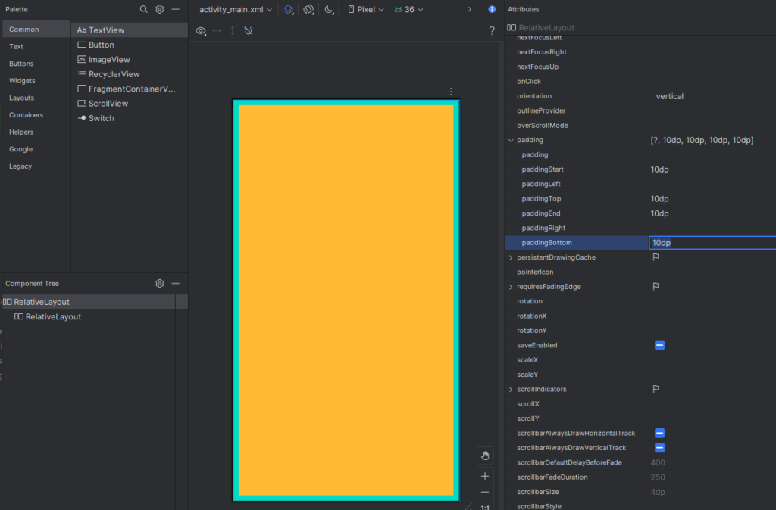This screenshot has height=510, width=776.
Task: Edit paddingStart value 10dp
Action: [659, 169]
